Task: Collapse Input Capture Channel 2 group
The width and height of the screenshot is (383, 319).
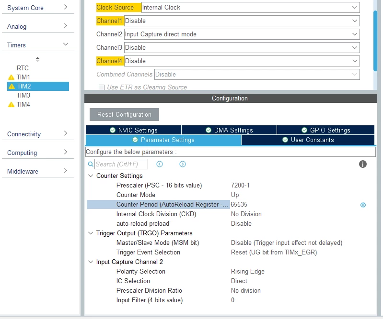Action: 91,262
